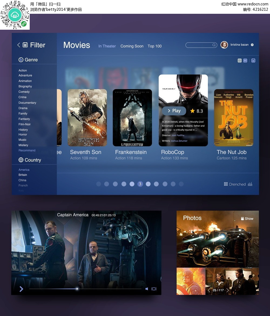Switch to column view icon

point(245,60)
